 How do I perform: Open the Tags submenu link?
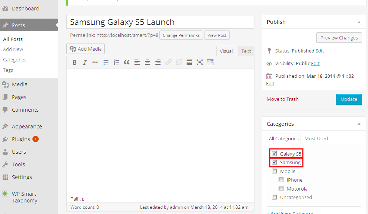(x=8, y=70)
